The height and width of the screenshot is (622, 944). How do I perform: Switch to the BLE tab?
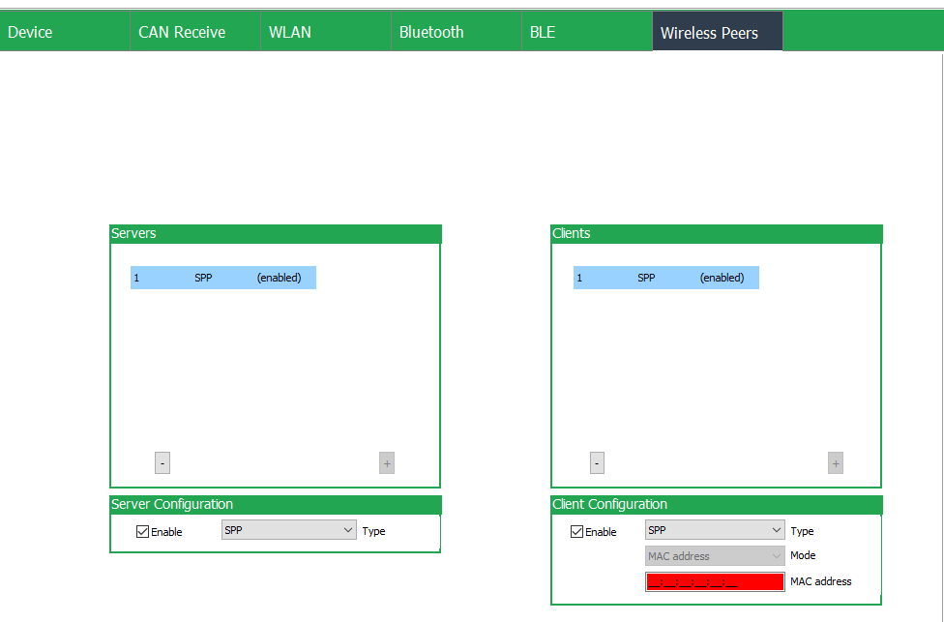542,31
